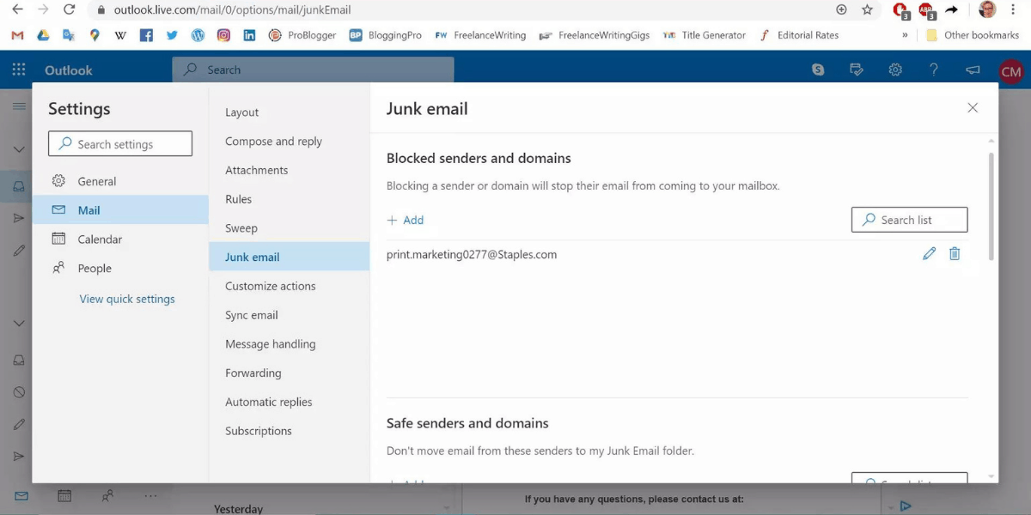Expand the lower sidebar chevron
Image resolution: width=1031 pixels, height=515 pixels.
tap(18, 323)
